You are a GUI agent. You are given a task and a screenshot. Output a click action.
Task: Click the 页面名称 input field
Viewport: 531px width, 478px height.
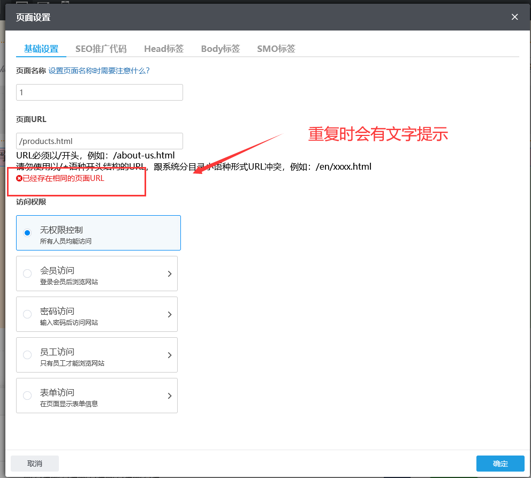point(100,93)
